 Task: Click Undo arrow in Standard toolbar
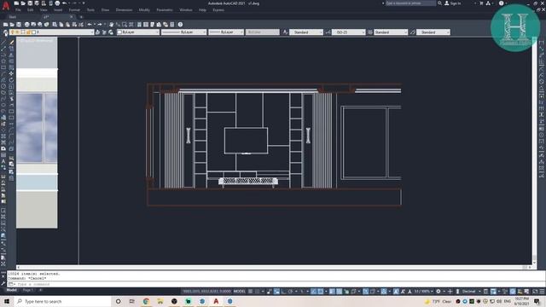click(90, 25)
